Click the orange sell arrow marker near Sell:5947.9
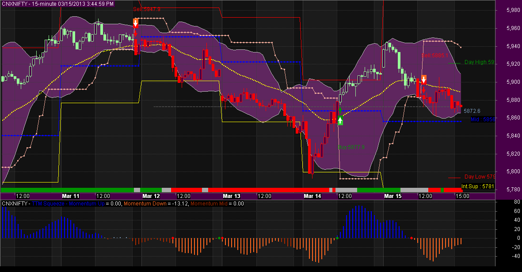Screen dimensions: 522x272 [136, 23]
